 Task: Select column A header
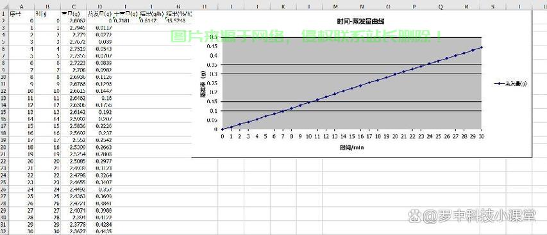[22, 6]
